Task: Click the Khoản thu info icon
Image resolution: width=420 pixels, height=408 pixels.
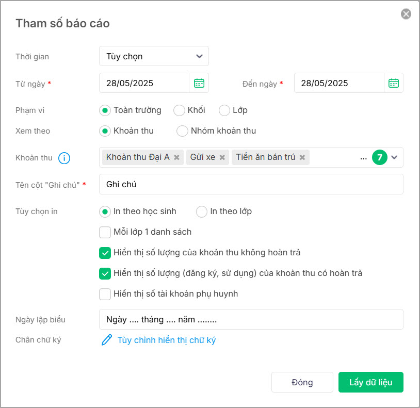Action: coord(64,158)
